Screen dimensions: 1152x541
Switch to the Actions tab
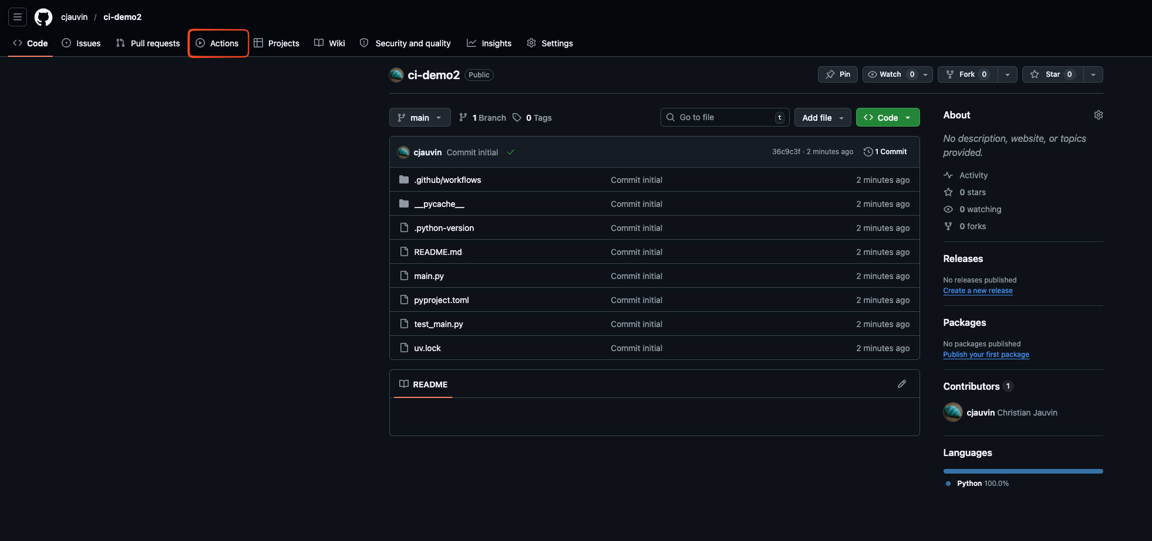coord(218,43)
